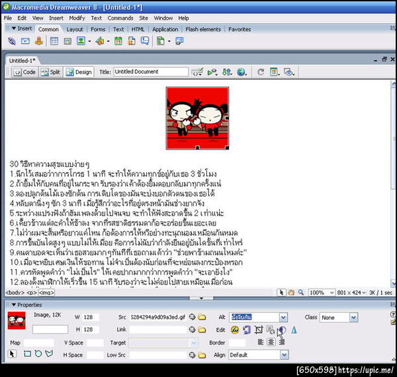Image resolution: width=397 pixels, height=377 pixels.
Task: Select the <p> tag in tag selector
Action: click(x=32, y=292)
